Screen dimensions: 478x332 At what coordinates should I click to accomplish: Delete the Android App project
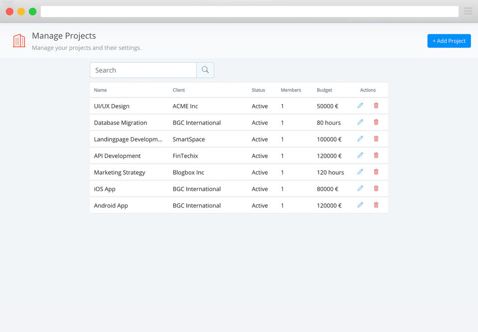coord(376,205)
